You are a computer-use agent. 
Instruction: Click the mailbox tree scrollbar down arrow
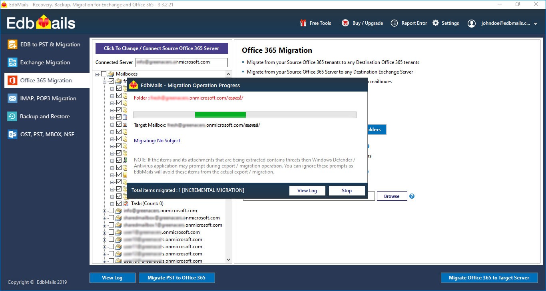click(x=229, y=259)
